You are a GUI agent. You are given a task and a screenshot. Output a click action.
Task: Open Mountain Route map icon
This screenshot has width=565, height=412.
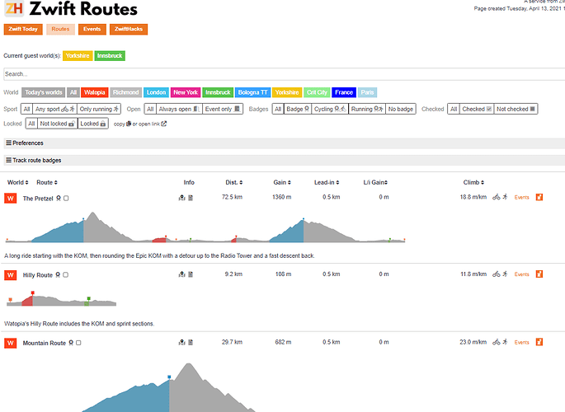pyautogui.click(x=181, y=342)
